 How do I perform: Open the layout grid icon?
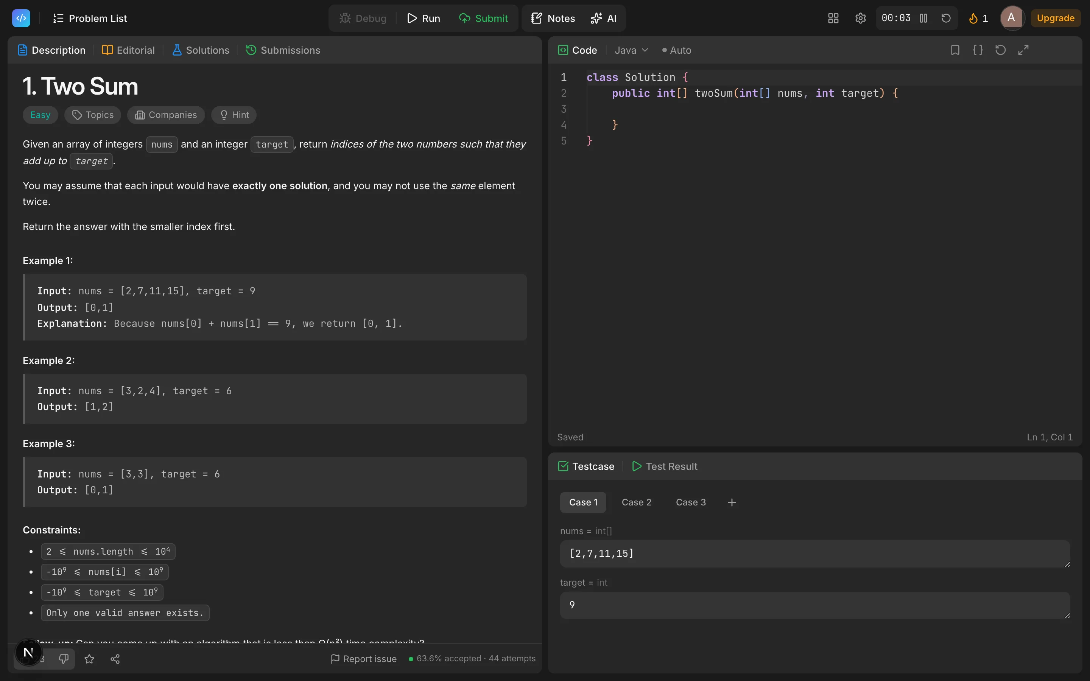833,18
